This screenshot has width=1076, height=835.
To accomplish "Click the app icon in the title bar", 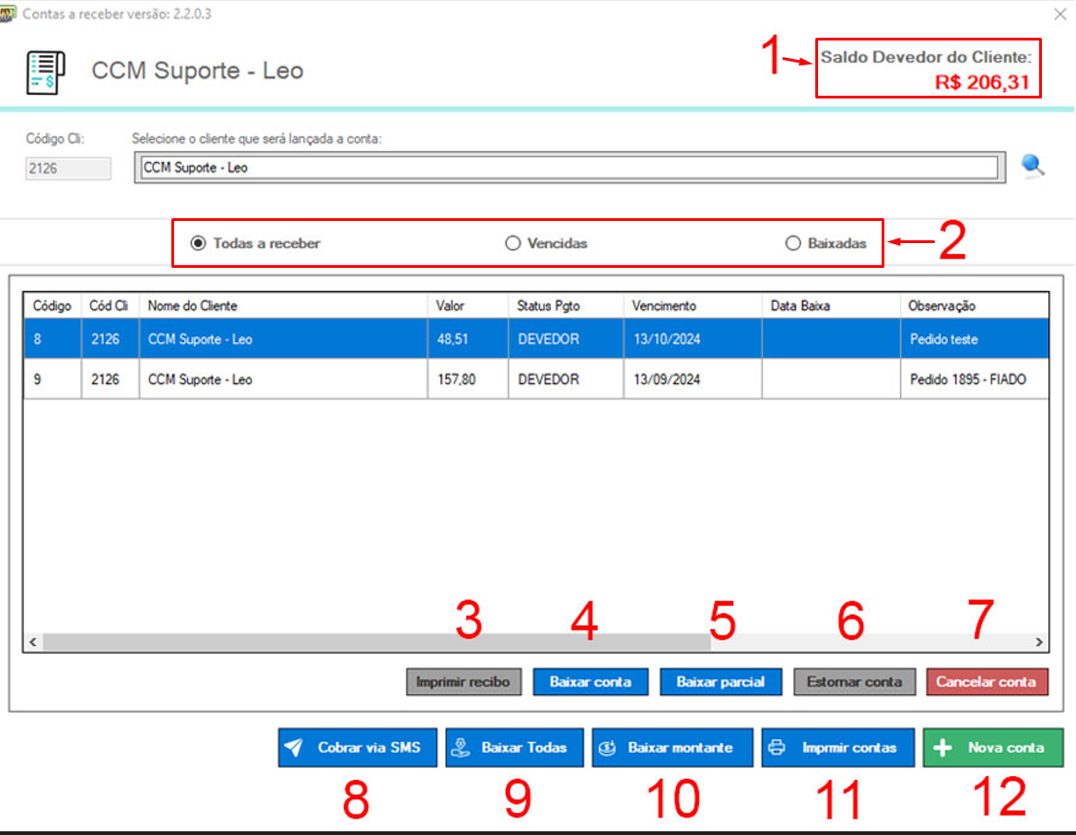I will 8,15.
